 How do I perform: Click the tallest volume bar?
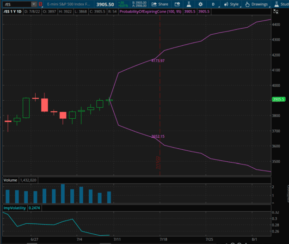63,194
